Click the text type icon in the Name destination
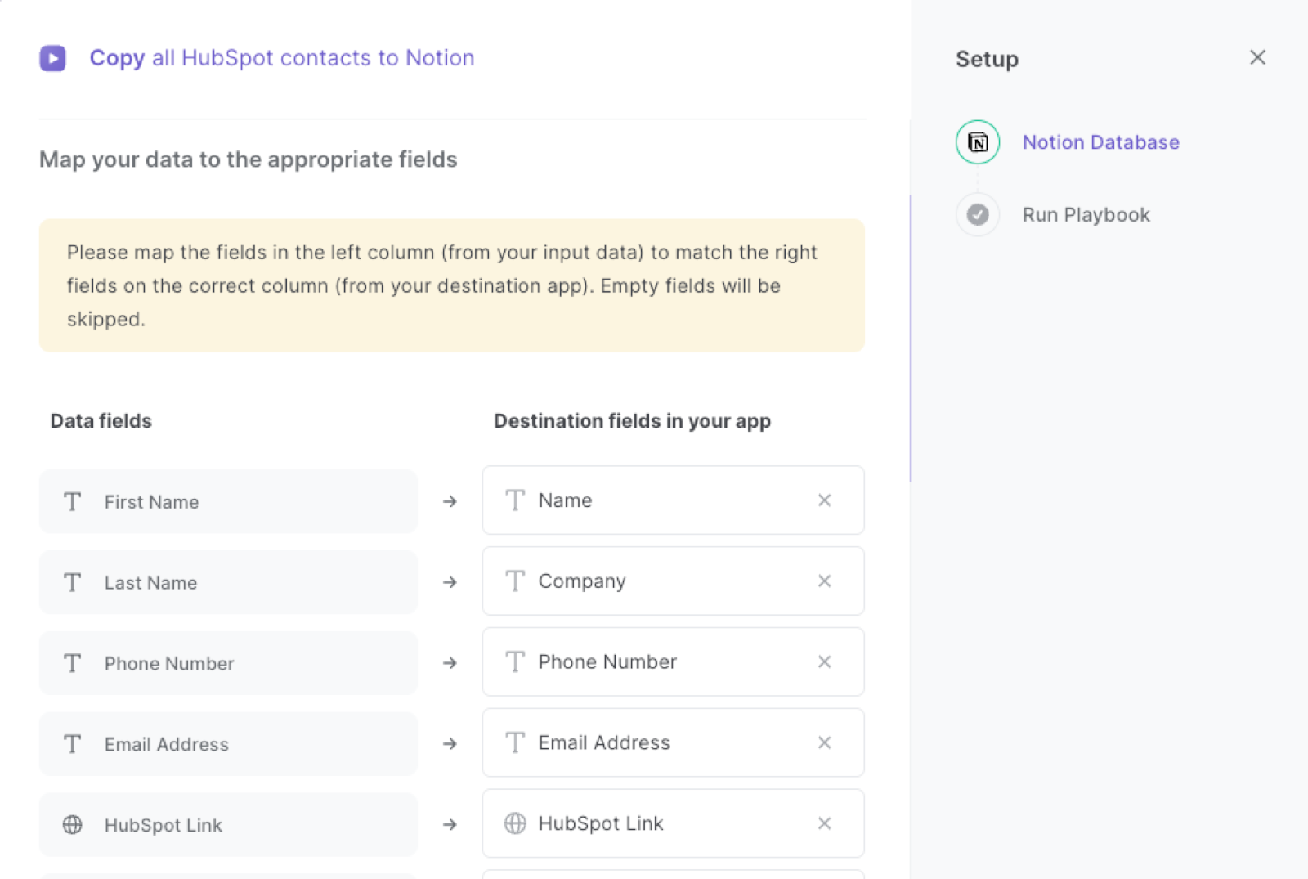The image size is (1308, 879). point(515,500)
